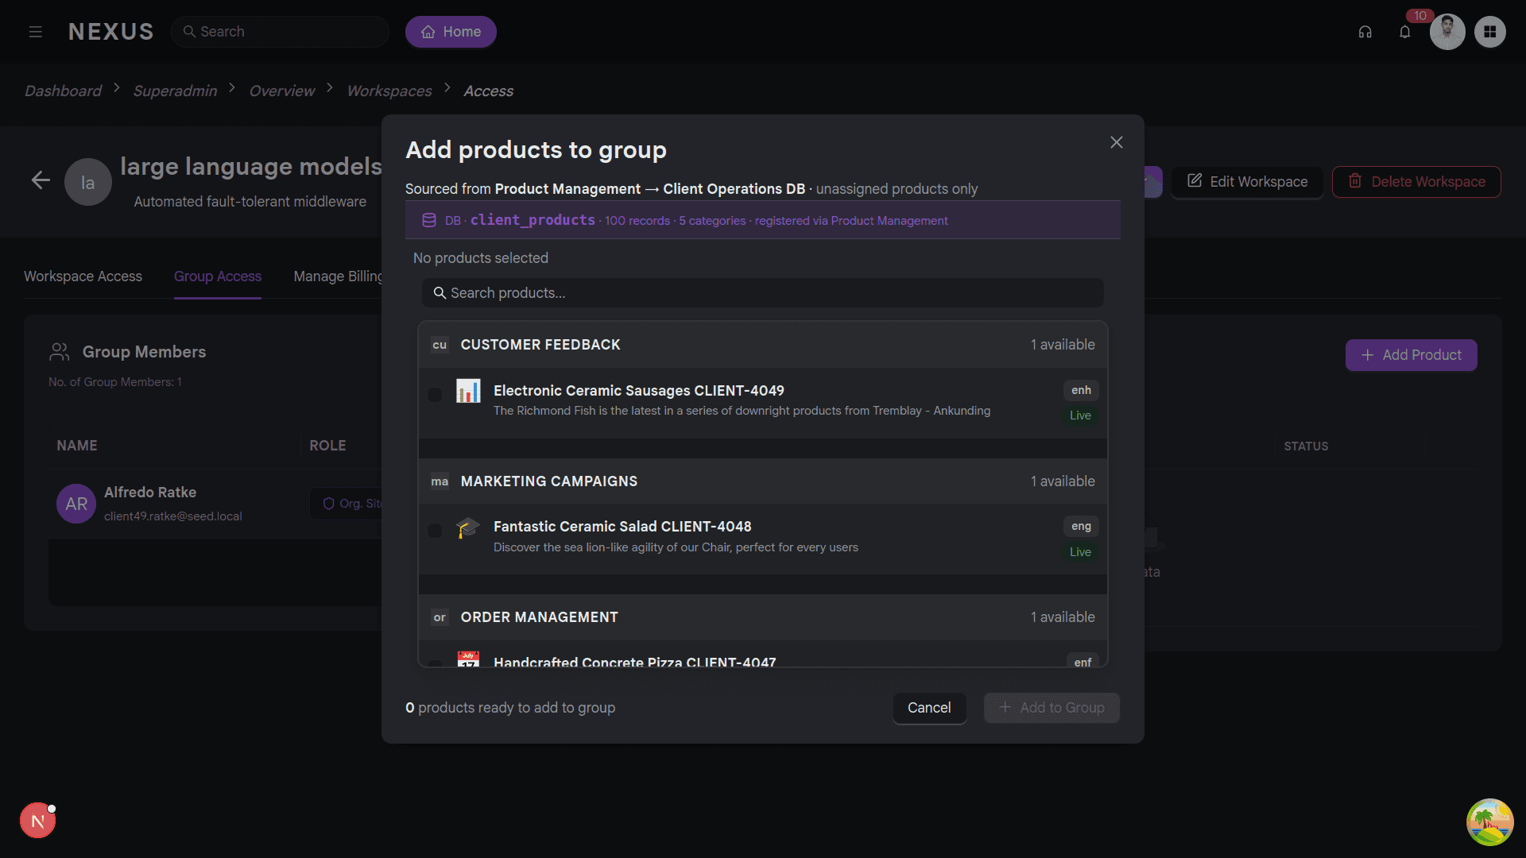Close the Add products dialog
Viewport: 1526px width, 858px height.
tap(1116, 142)
